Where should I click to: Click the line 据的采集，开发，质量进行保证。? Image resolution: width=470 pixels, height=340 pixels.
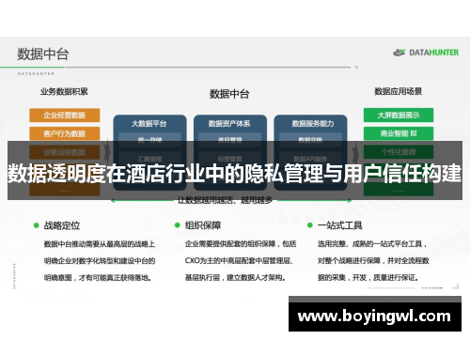click(x=368, y=277)
